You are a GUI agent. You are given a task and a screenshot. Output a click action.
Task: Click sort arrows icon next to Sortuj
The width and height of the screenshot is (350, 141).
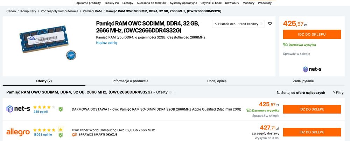click(278, 93)
